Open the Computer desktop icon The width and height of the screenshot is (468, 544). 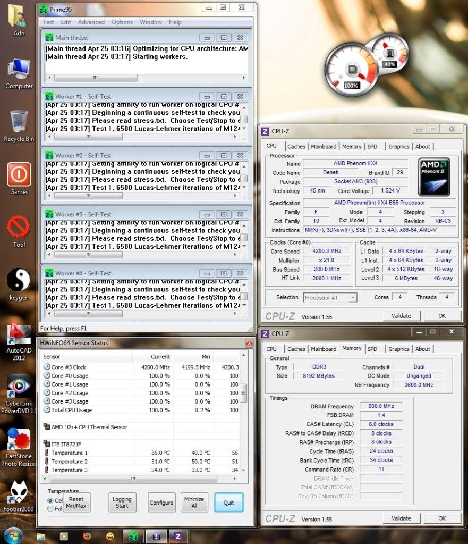19,74
